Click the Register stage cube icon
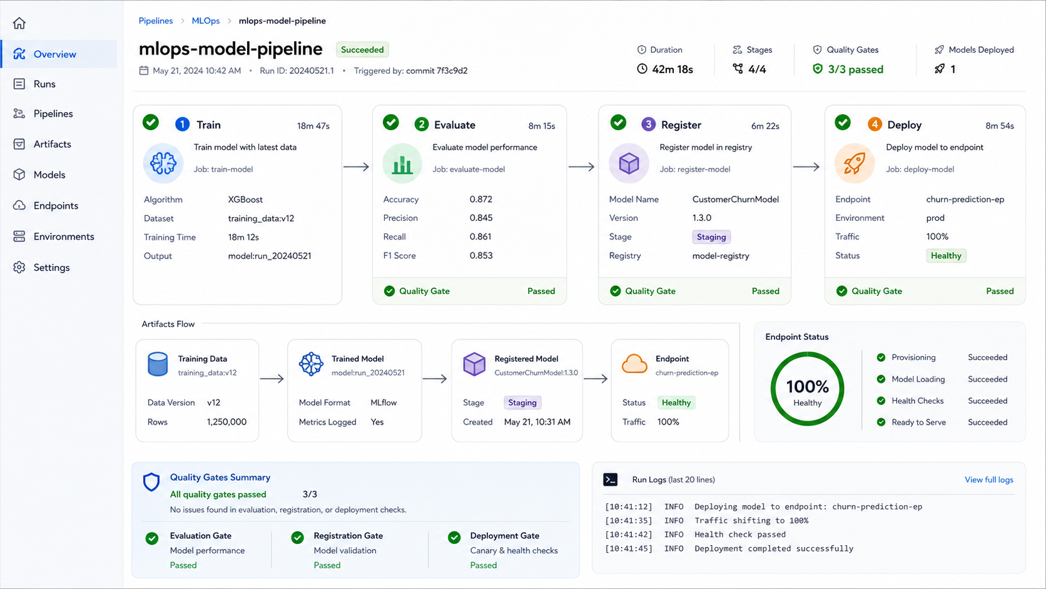Image resolution: width=1046 pixels, height=589 pixels. tap(629, 163)
